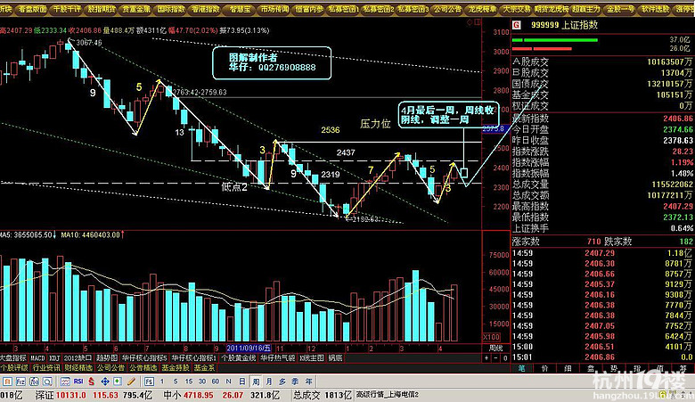
Task: Open the 公司公告 toolbar button
Action: (447, 9)
